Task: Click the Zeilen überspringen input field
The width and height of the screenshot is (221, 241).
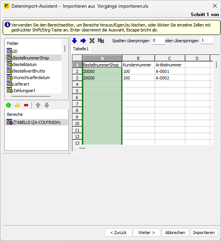Action: pos(207,40)
